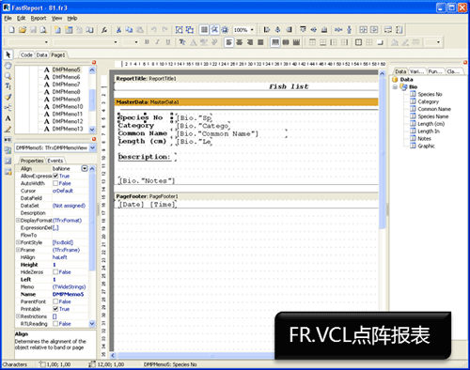
Task: Align right edges of selected objects
Action: click(x=289, y=30)
